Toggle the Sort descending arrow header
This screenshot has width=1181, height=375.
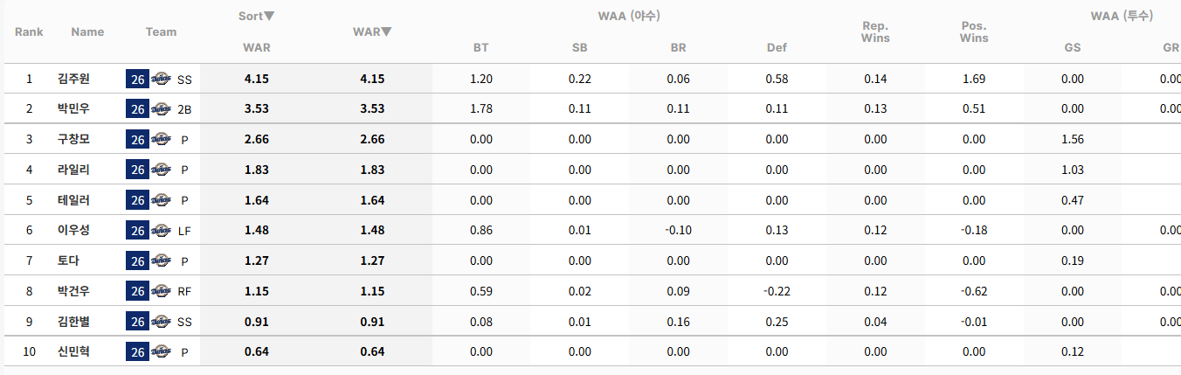pos(257,16)
